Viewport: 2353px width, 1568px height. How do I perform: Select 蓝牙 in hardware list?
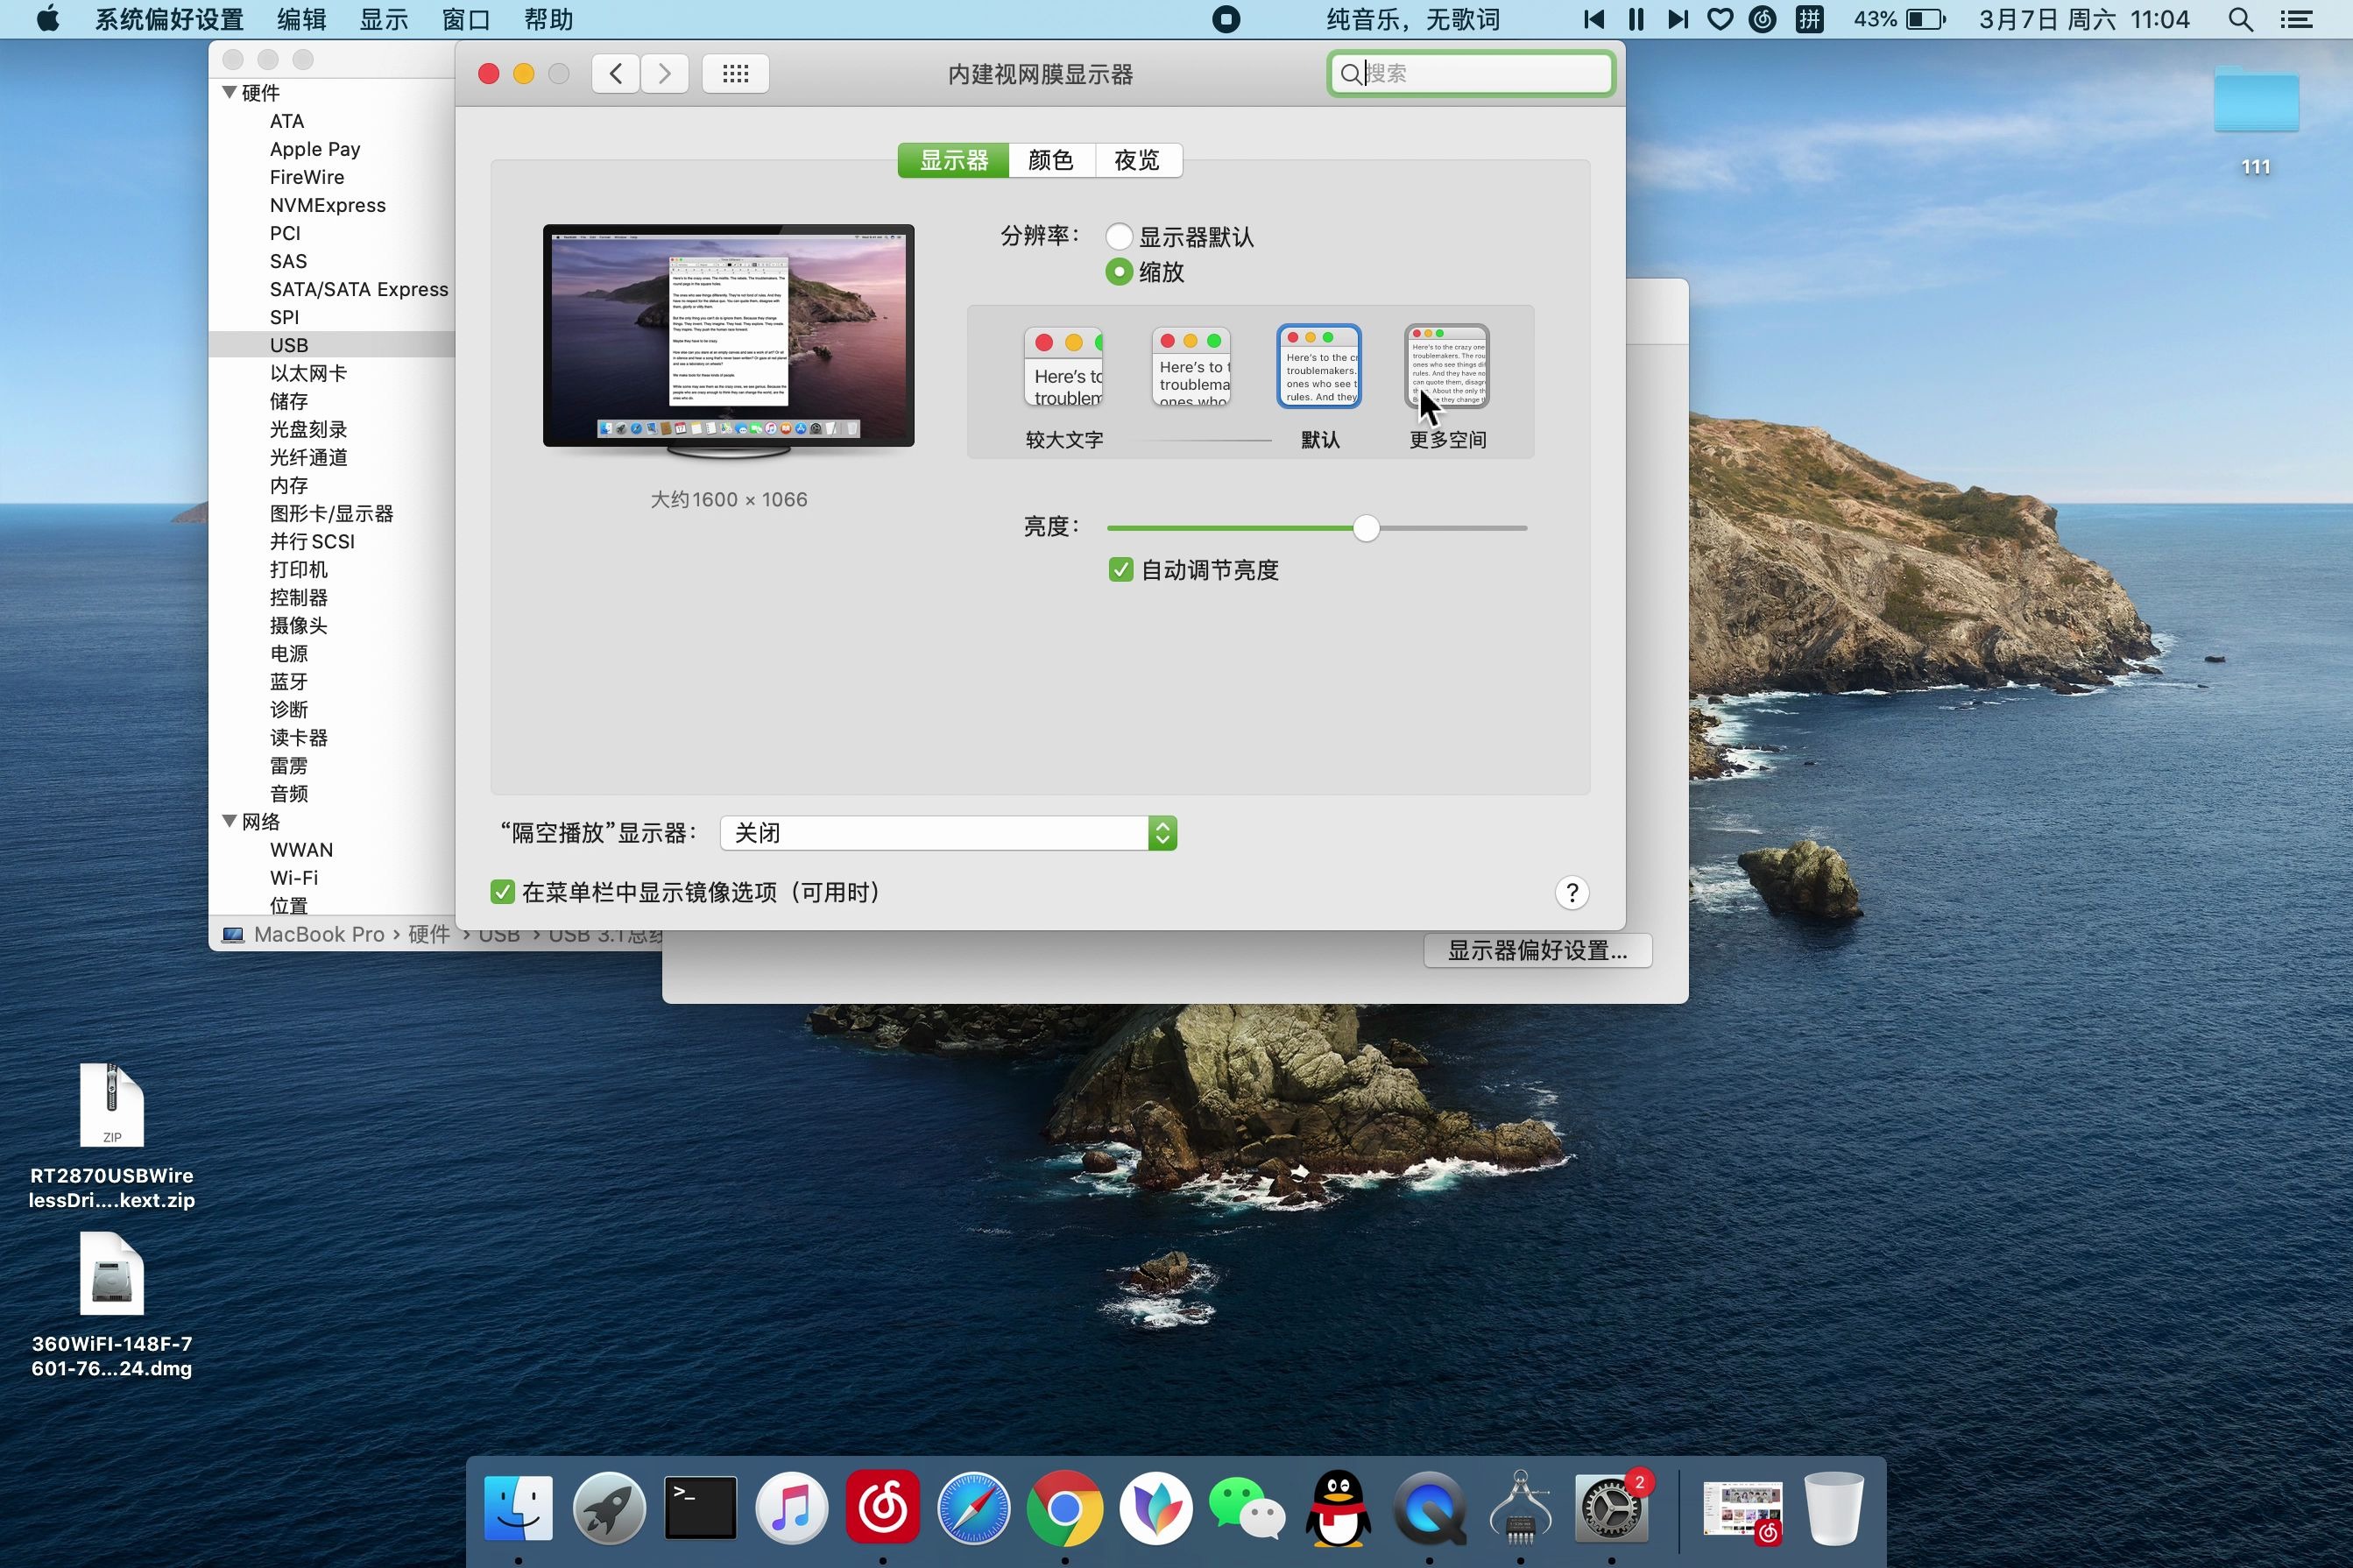pos(289,681)
